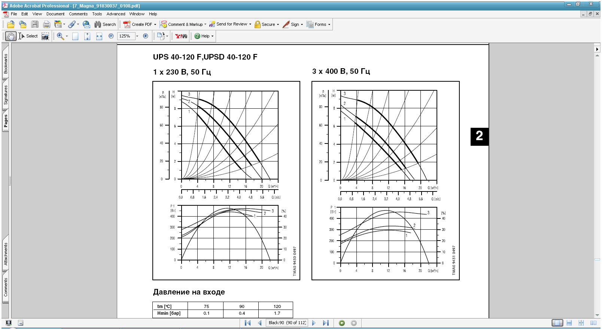602x329 pixels.
Task: Select the Snapshot camera tool
Action: tap(45, 36)
